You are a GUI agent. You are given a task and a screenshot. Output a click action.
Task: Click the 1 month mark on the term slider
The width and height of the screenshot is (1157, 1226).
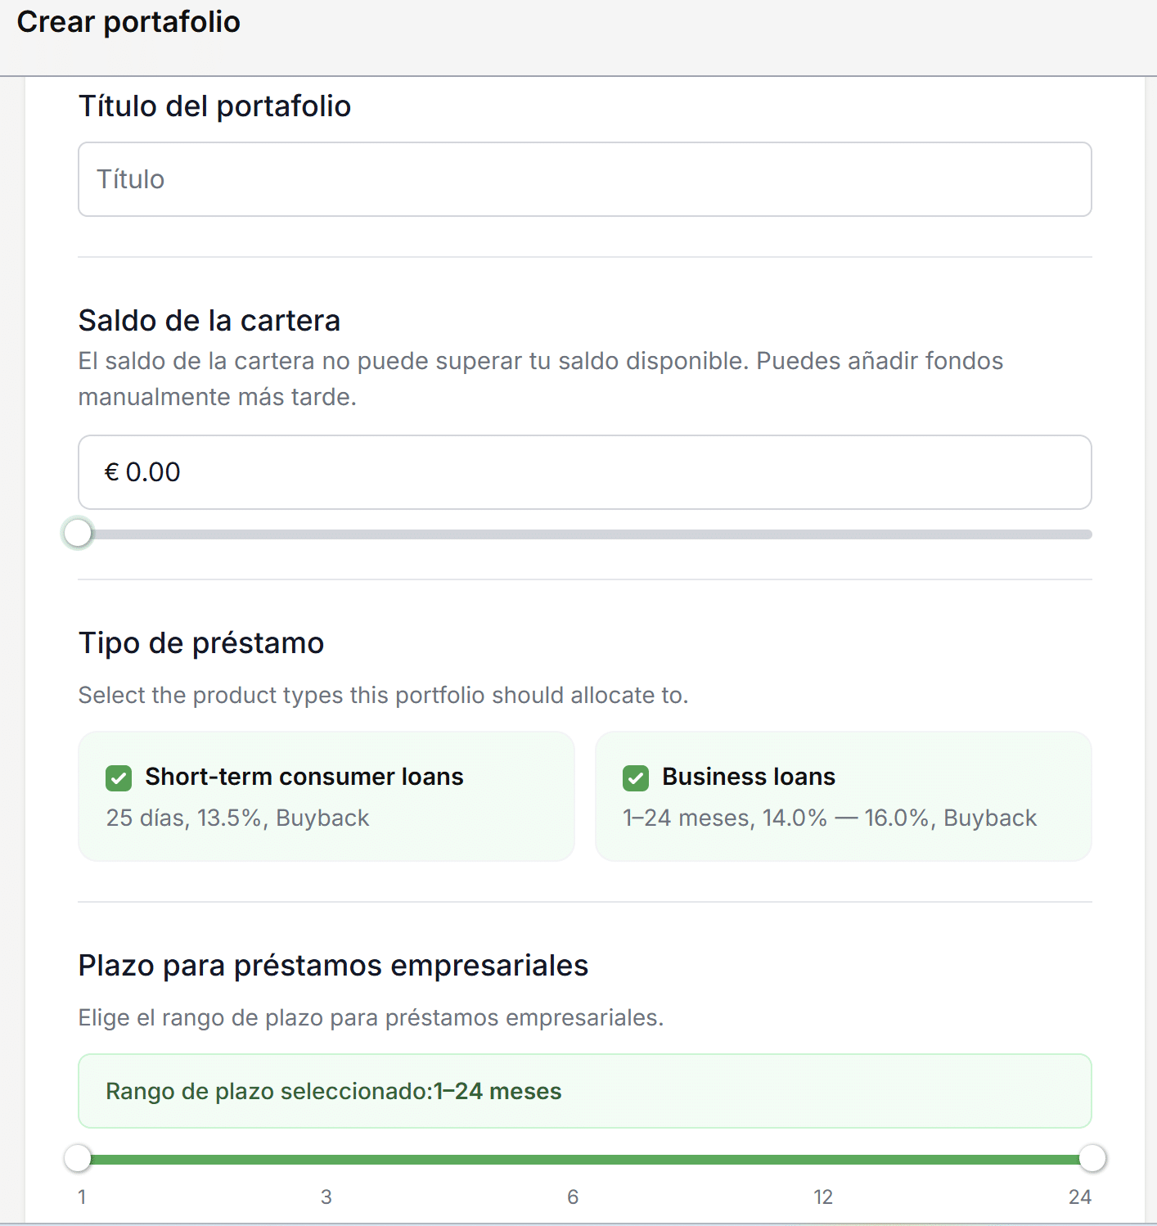pyautogui.click(x=82, y=1197)
